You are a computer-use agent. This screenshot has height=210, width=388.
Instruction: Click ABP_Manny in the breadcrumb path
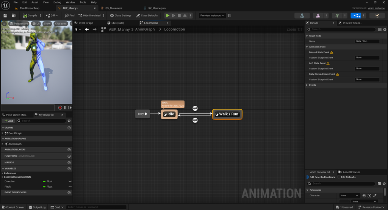[x=119, y=30]
